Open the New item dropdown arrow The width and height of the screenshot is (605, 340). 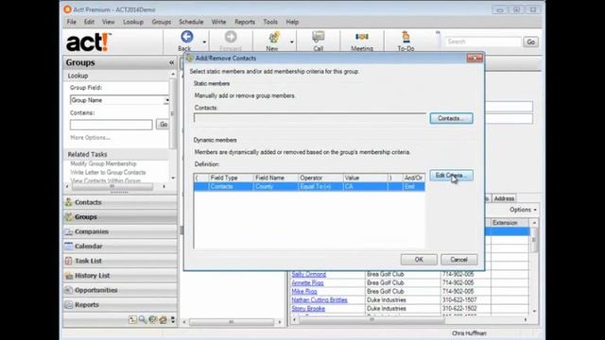[x=292, y=42]
